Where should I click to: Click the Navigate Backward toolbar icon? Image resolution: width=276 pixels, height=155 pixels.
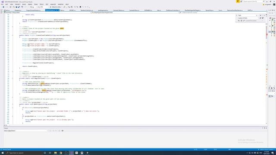[x=3, y=7]
